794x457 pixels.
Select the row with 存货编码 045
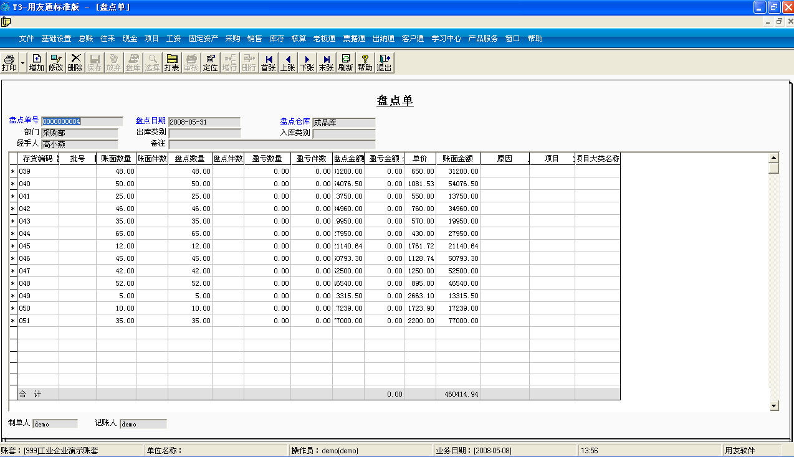(37, 246)
